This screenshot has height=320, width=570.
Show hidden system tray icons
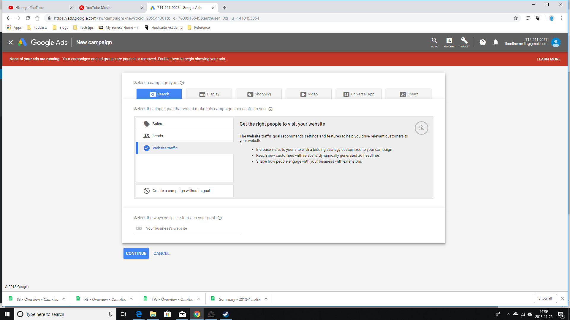(x=508, y=314)
